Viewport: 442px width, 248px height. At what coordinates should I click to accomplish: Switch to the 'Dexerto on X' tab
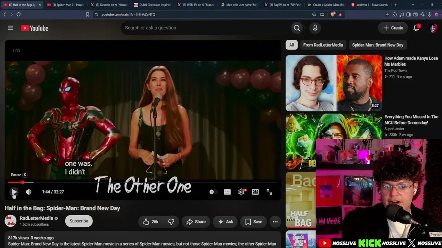109,5
